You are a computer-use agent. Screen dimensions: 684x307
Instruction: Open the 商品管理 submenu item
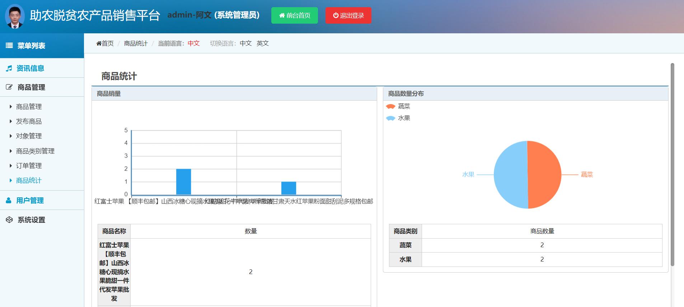point(29,106)
